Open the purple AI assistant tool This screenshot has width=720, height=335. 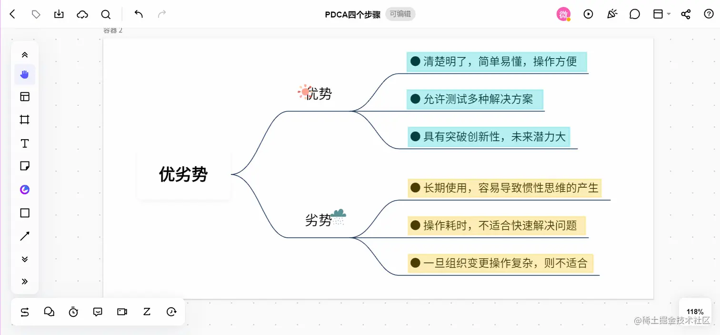tap(25, 190)
